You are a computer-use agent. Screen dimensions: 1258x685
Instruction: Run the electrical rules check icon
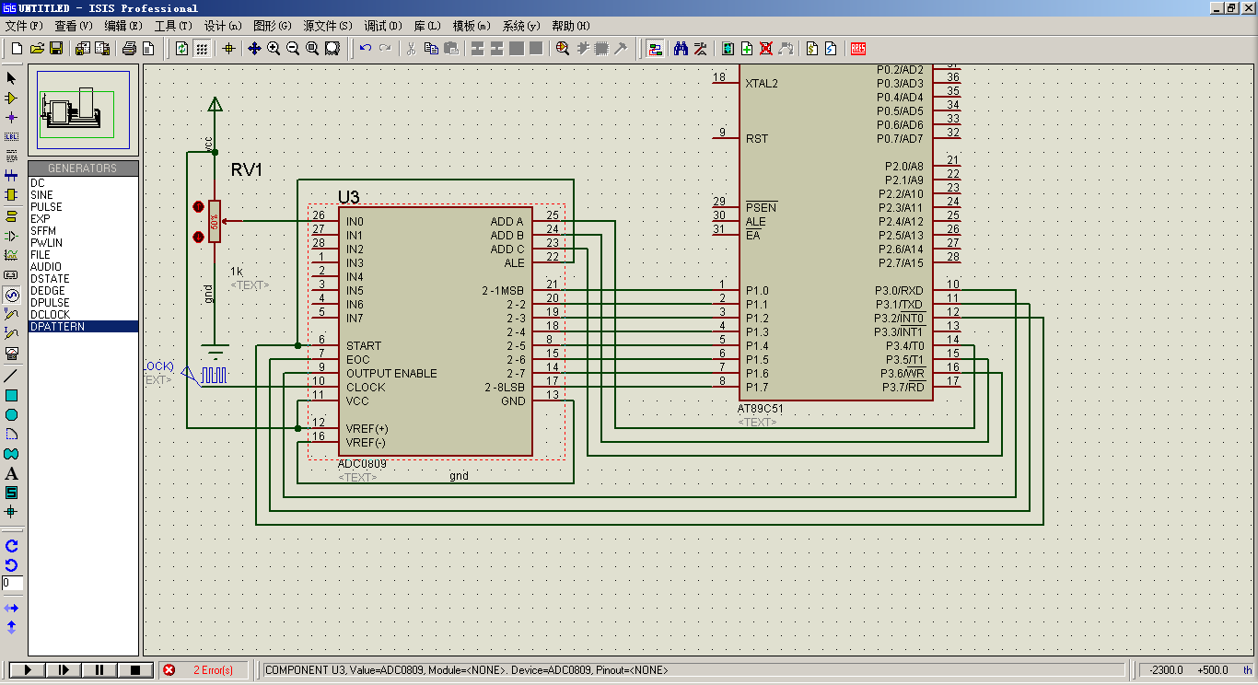coord(831,49)
